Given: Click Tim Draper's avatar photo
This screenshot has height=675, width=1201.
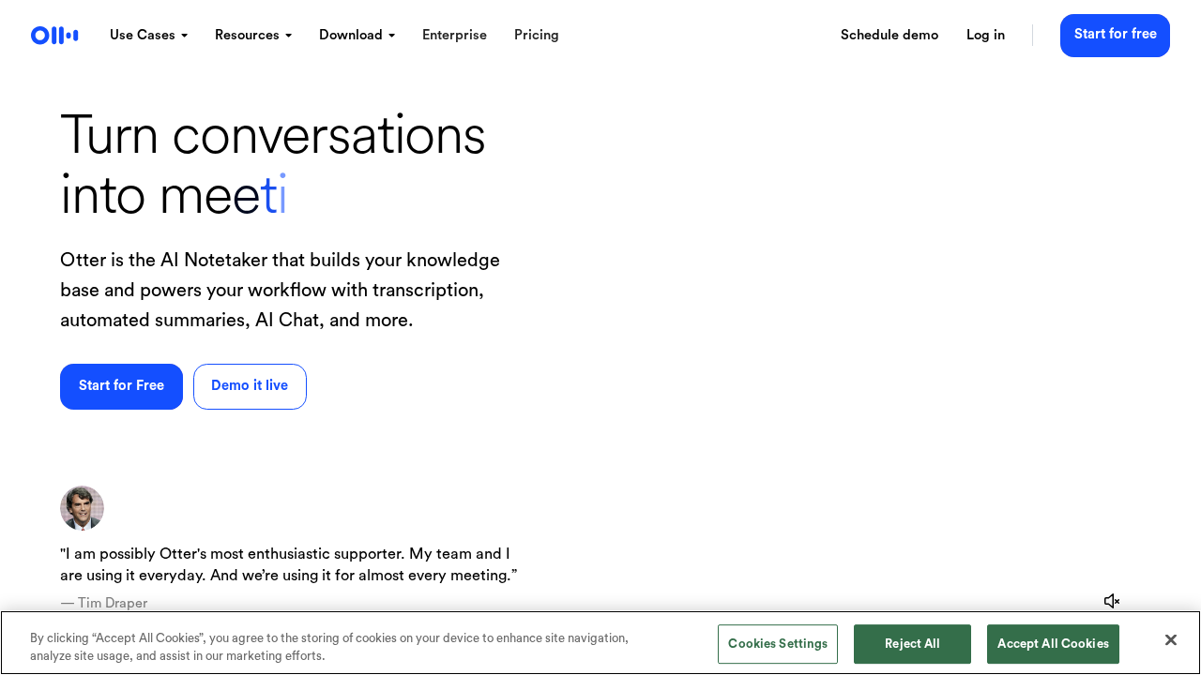Looking at the screenshot, I should click(82, 508).
